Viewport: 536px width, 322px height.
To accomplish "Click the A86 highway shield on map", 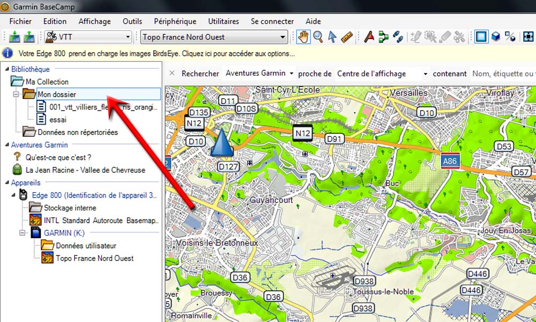I will (450, 161).
